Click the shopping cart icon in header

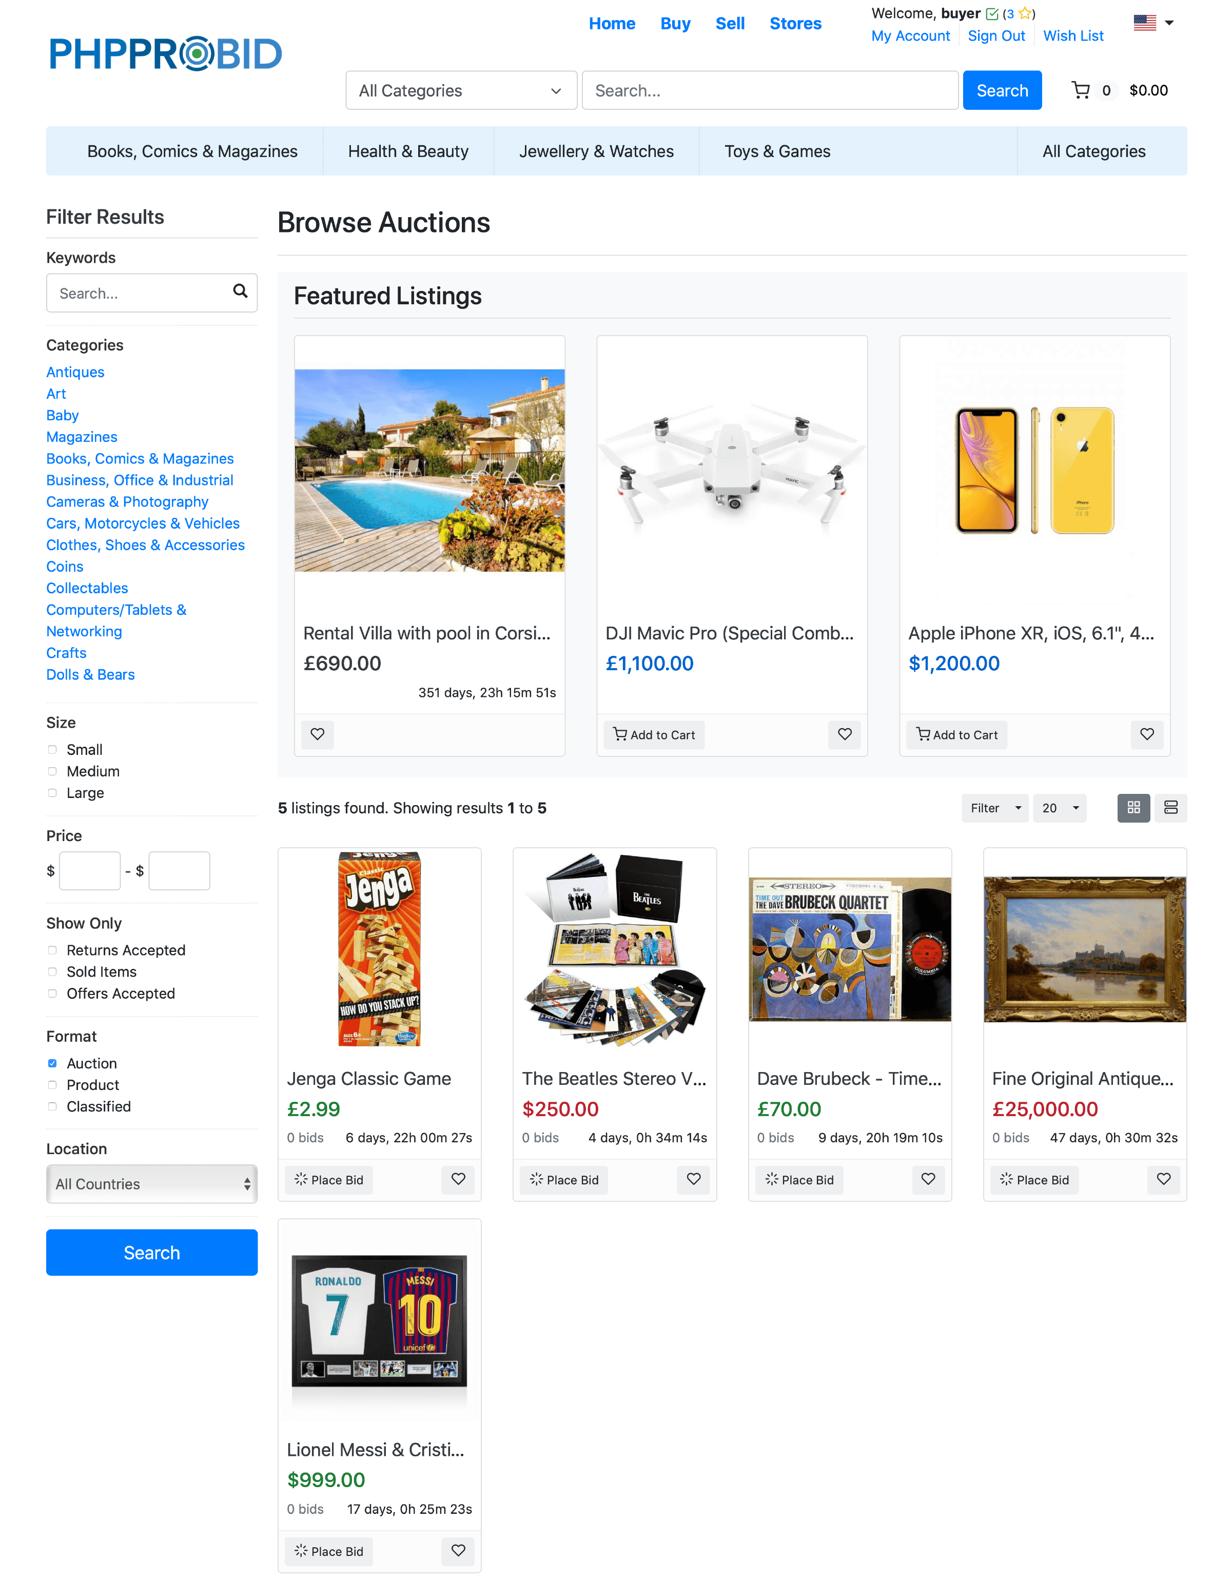(x=1080, y=90)
